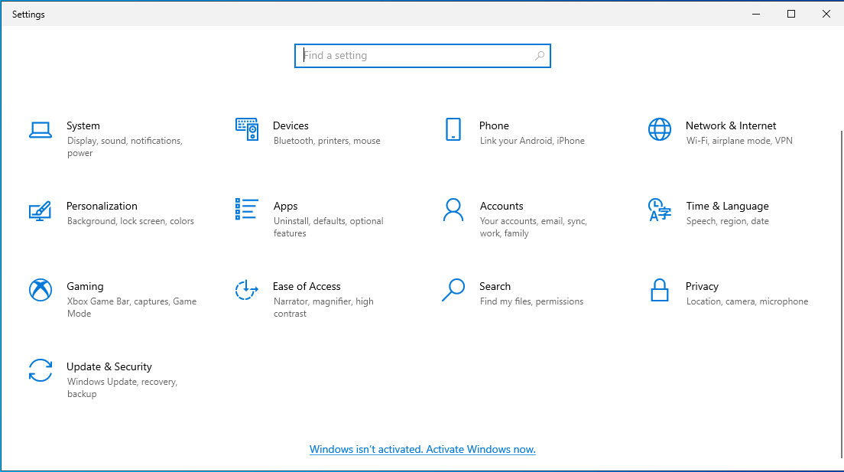Minimize the Settings window
The width and height of the screenshot is (844, 472).
point(756,14)
